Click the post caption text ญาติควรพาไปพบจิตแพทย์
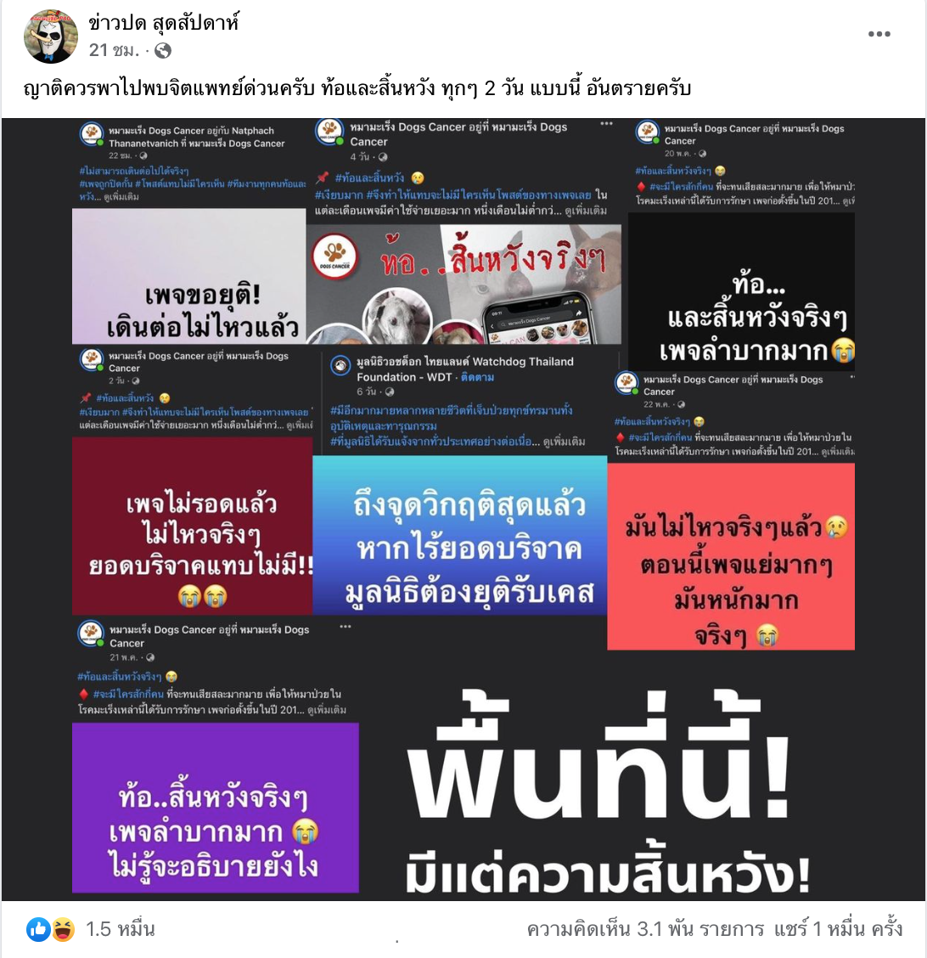Screen dimensions: 927x958 tap(357, 88)
